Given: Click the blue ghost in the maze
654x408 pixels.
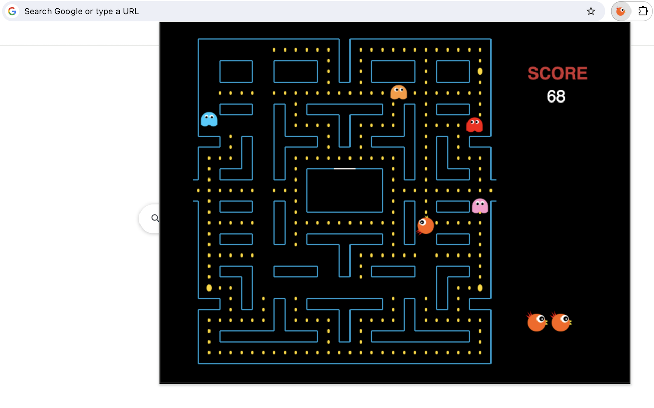Looking at the screenshot, I should click(209, 120).
